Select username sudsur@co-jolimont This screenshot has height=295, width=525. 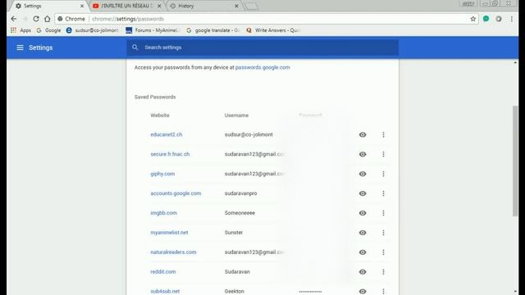[249, 134]
